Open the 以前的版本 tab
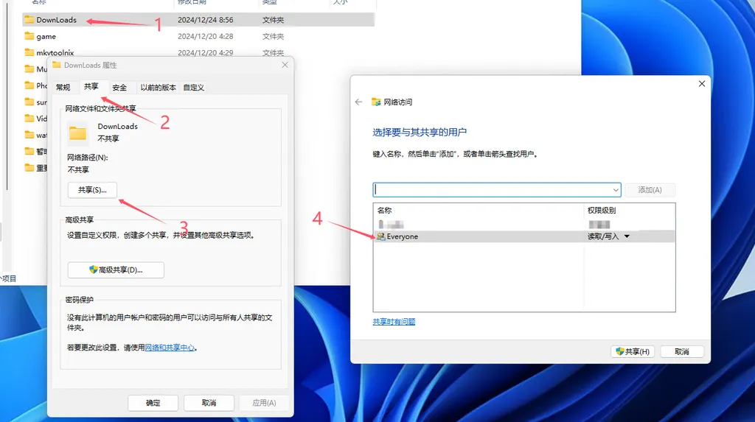Screen dimensions: 755x422 [x=158, y=88]
